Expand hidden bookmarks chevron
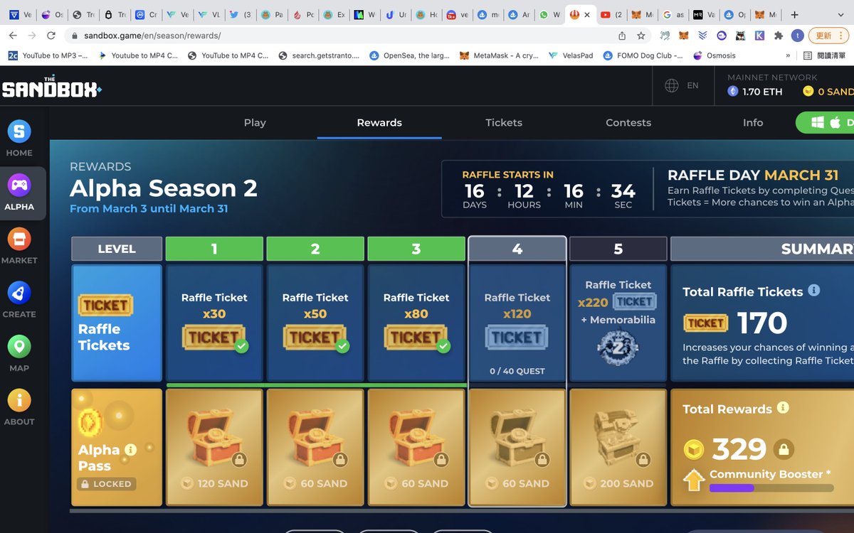 [787, 55]
